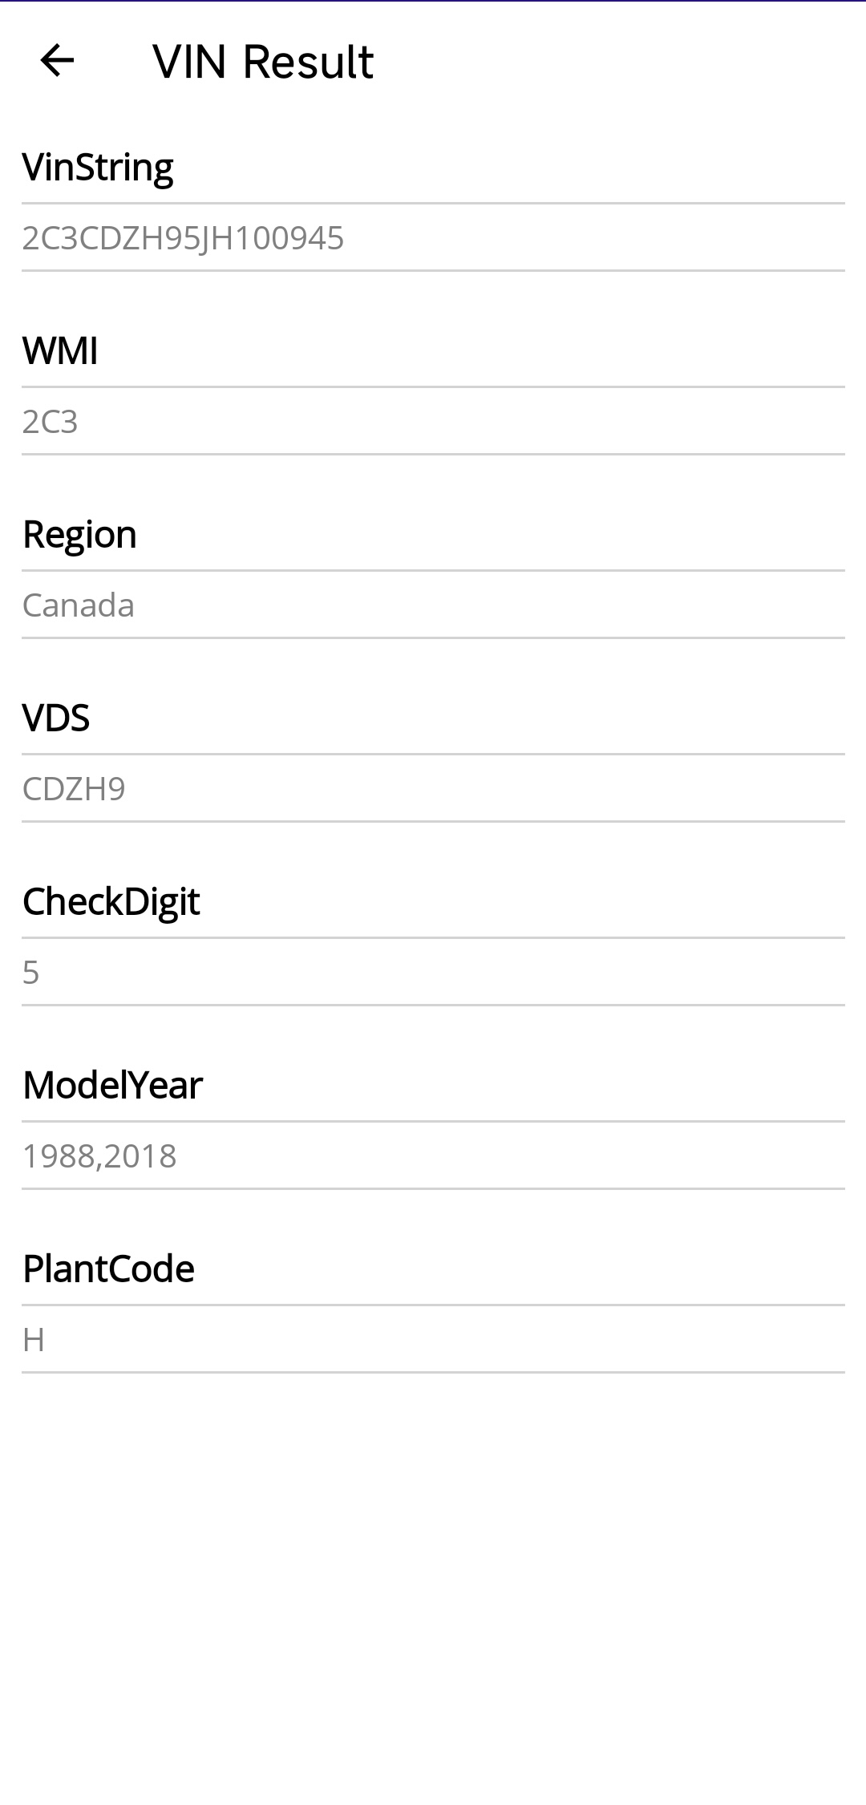
Task: Click the plant code value H
Action: click(34, 1338)
